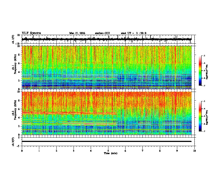
Task: Click the ch.1 color scale bar
Action: tap(200, 71)
